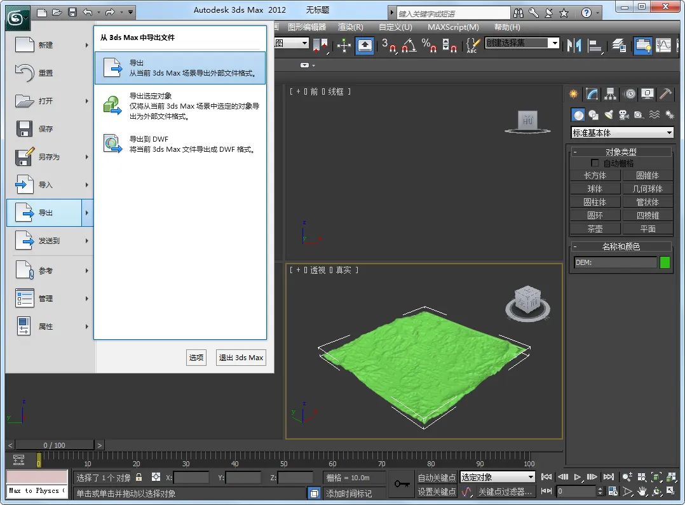
Task: Click the 退出 3ds Max button
Action: click(241, 358)
